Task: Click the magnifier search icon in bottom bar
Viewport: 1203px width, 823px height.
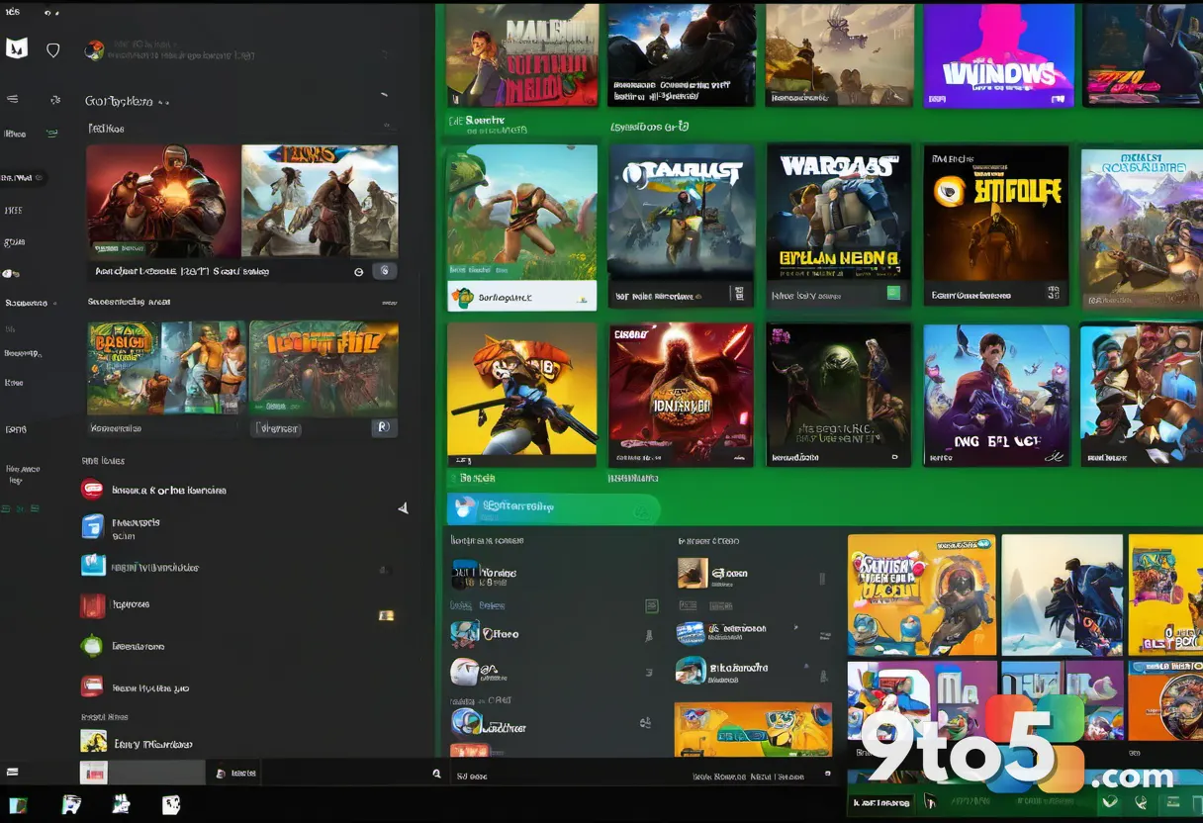Action: pyautogui.click(x=436, y=775)
